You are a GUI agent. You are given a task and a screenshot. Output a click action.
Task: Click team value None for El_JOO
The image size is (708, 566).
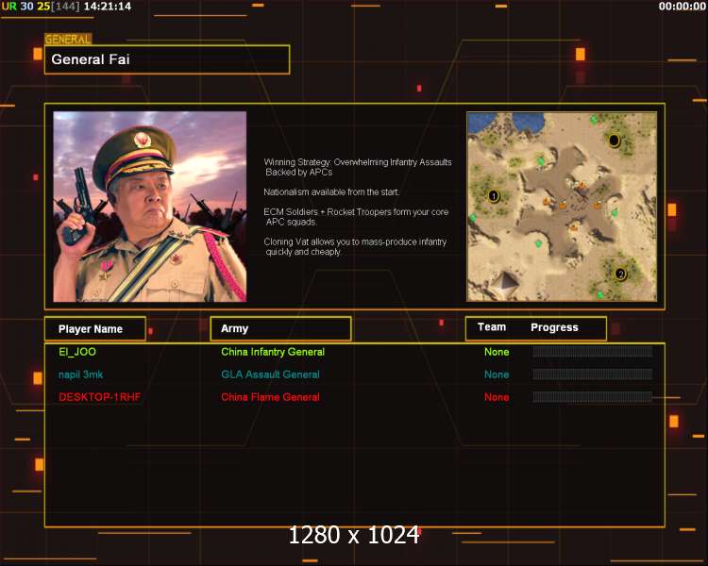click(x=497, y=352)
